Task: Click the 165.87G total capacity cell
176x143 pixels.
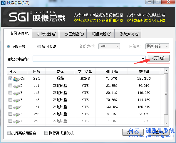Action: pyautogui.click(x=144, y=107)
